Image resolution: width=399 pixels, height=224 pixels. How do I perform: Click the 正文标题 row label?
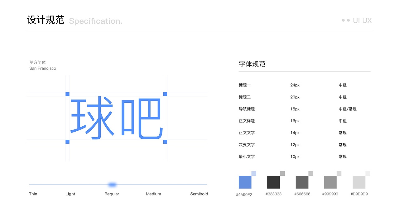point(247,121)
